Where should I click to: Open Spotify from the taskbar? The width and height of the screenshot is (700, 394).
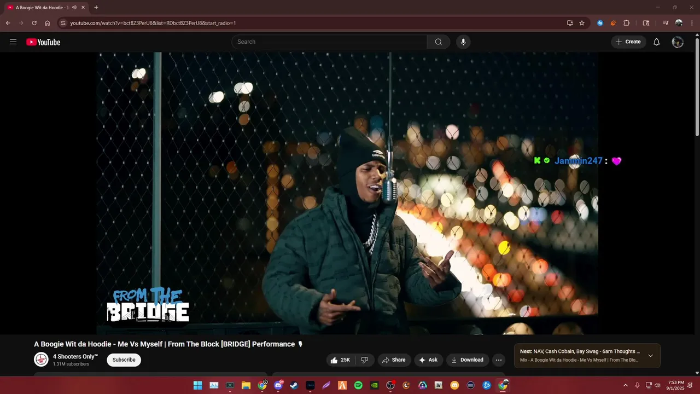pos(358,385)
